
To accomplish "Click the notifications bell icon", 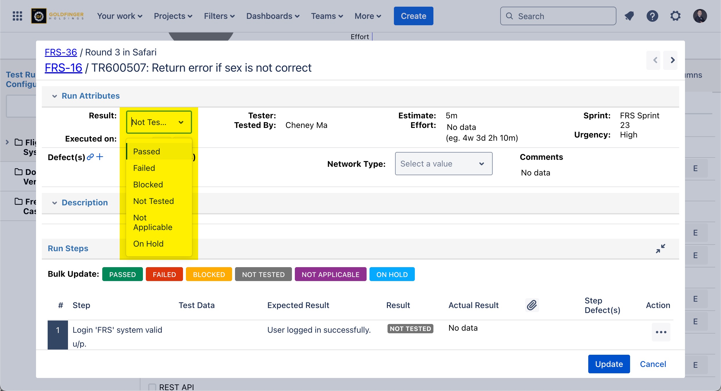I will (629, 16).
